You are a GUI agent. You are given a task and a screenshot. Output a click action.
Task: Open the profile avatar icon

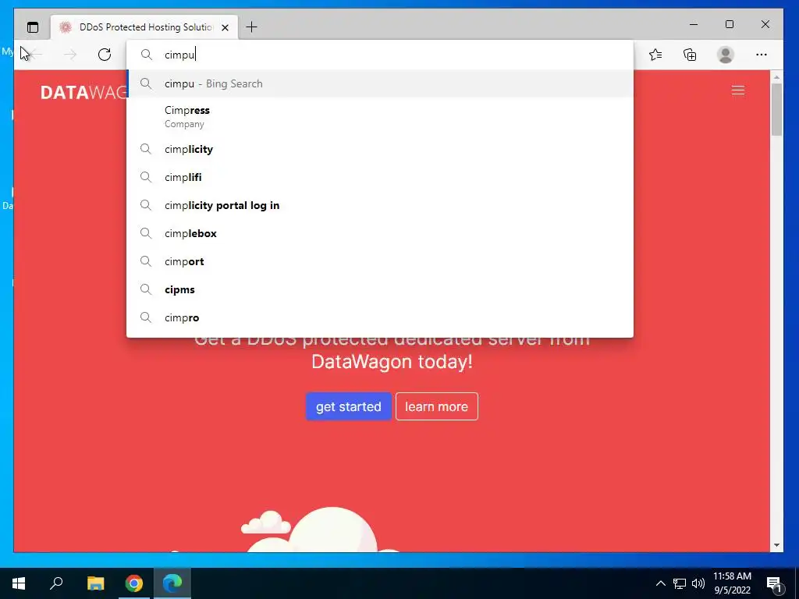click(725, 55)
